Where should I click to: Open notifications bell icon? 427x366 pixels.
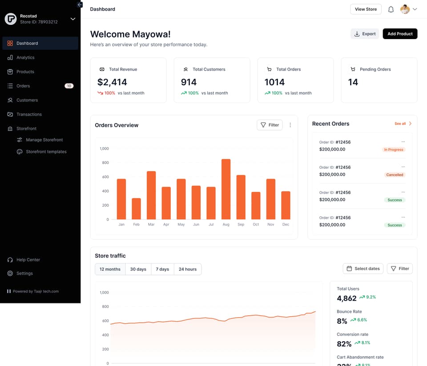click(391, 9)
